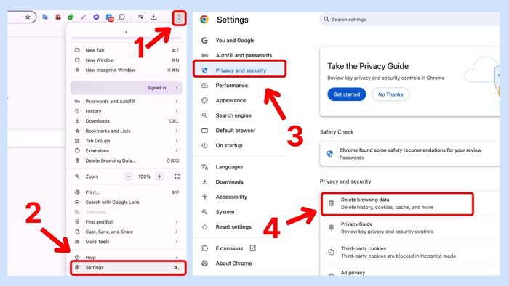Image resolution: width=509 pixels, height=286 pixels.
Task: Click the bookmark star in address bar
Action: pos(28,17)
